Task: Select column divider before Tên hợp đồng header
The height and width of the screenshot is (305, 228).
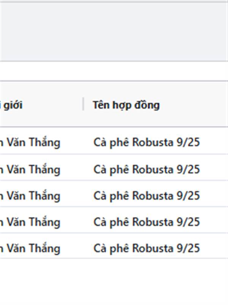Action: coord(83,104)
